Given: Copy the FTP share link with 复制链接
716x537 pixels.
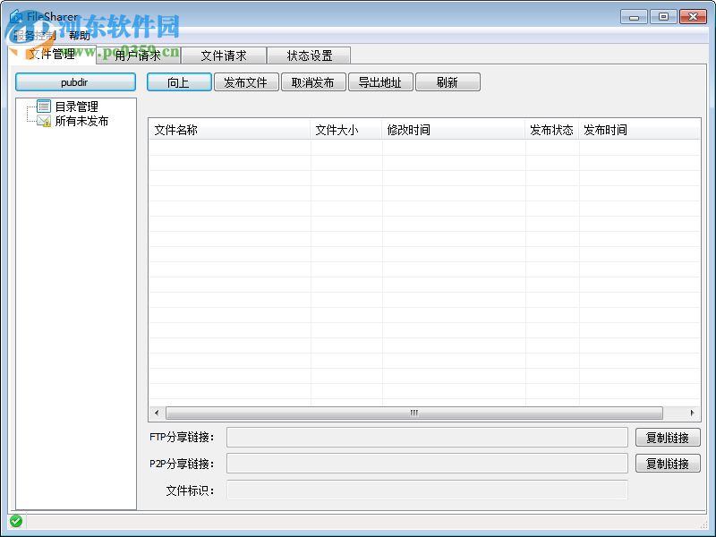Looking at the screenshot, I should 668,437.
